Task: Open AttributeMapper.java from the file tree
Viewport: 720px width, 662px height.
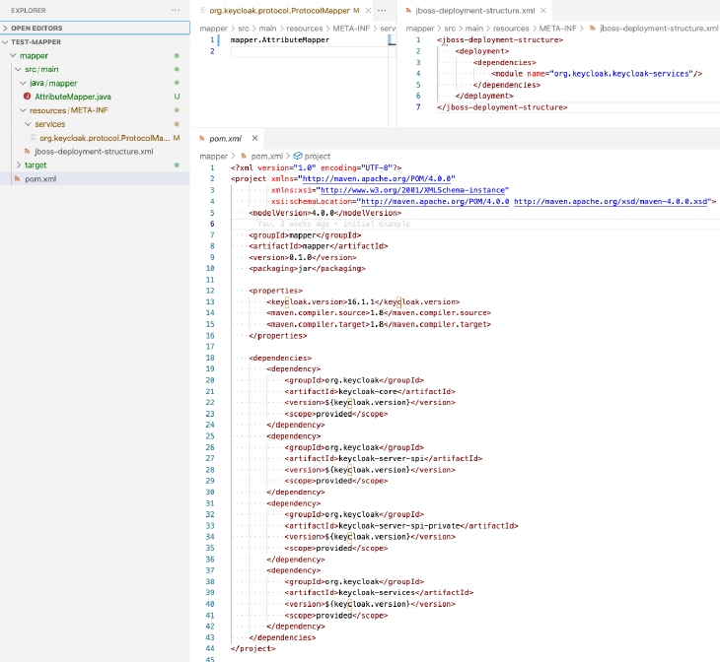Action: tap(73, 97)
